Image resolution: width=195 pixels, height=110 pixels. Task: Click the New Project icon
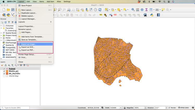[x=4, y=10]
